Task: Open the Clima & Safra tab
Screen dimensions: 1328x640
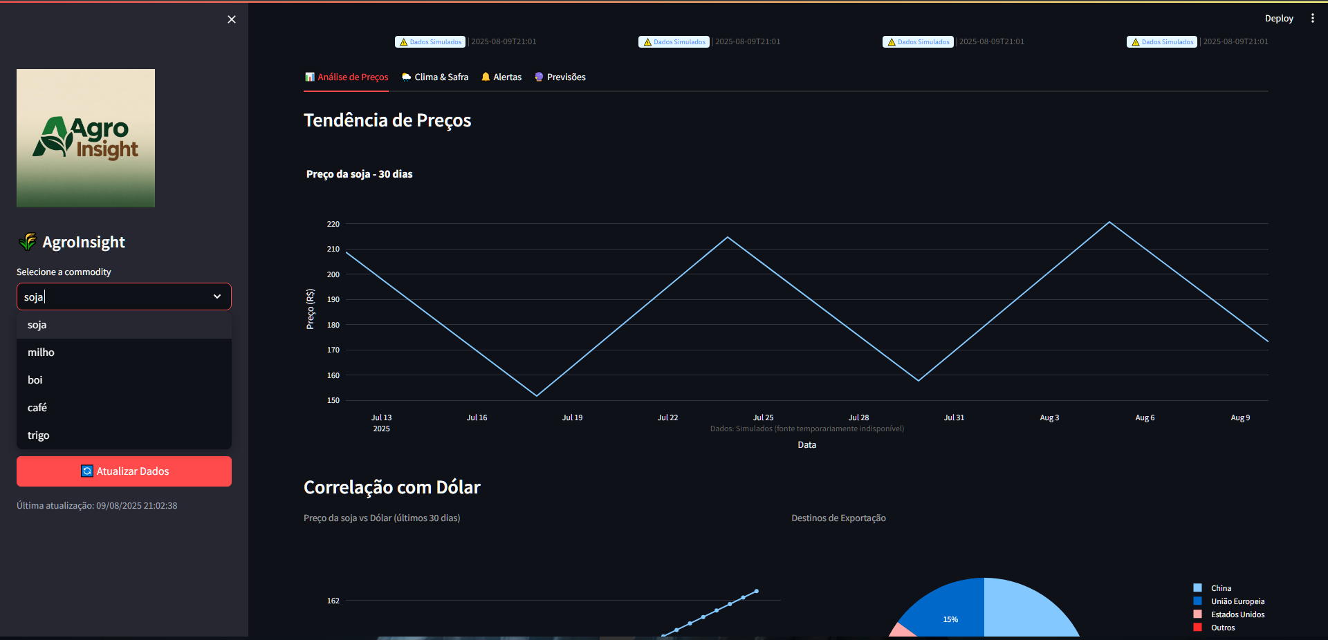Action: [x=435, y=77]
